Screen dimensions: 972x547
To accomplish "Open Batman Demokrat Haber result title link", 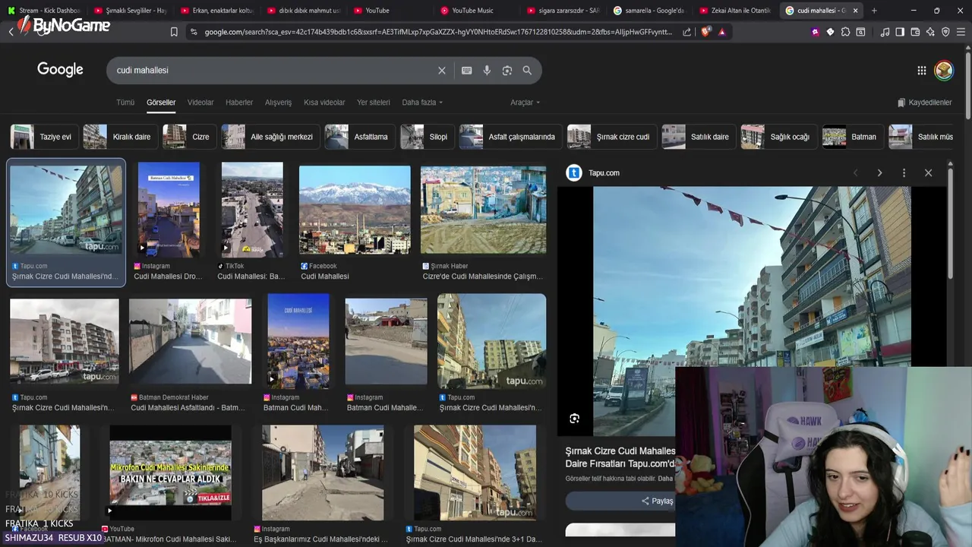I will [x=188, y=408].
